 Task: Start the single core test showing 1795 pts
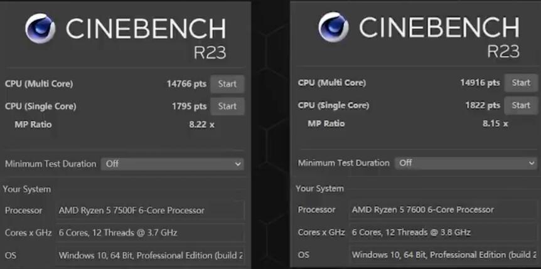227,107
